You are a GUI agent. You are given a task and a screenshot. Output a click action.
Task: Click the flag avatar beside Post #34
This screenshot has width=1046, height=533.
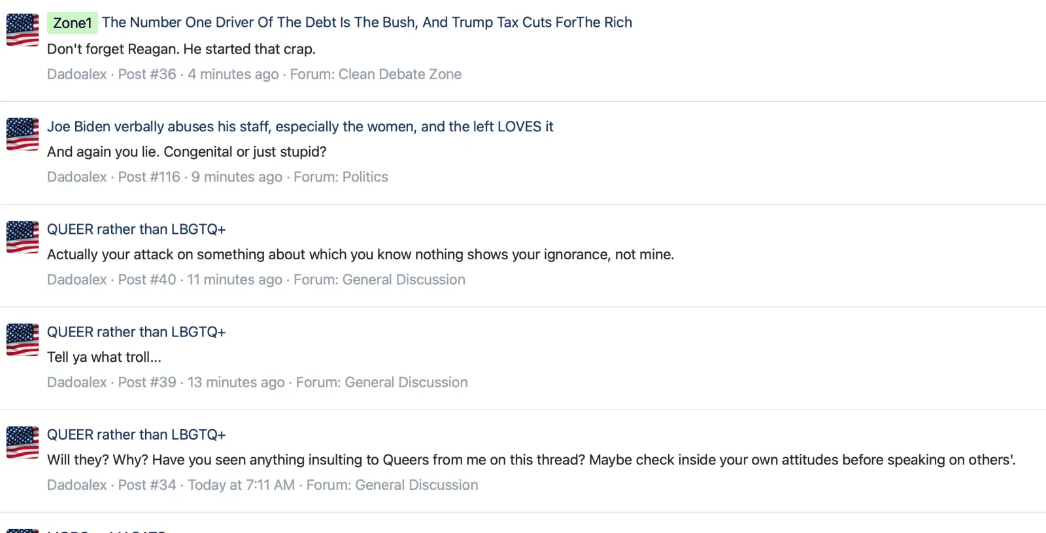tap(22, 442)
